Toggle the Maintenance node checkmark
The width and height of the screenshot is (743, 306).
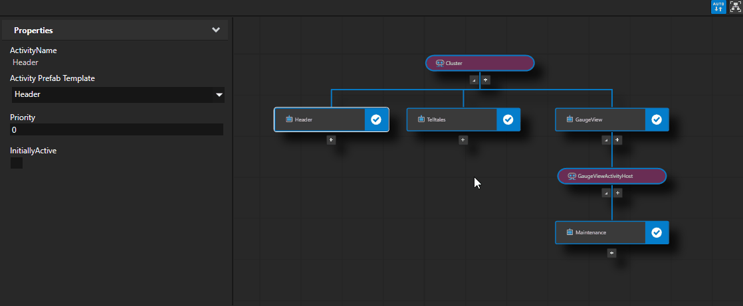pyautogui.click(x=657, y=232)
